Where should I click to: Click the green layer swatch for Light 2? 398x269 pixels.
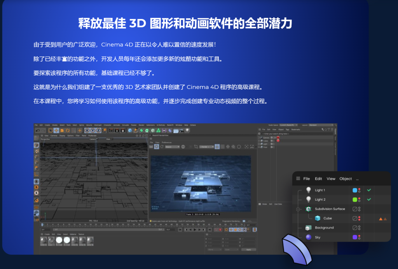coord(355,200)
